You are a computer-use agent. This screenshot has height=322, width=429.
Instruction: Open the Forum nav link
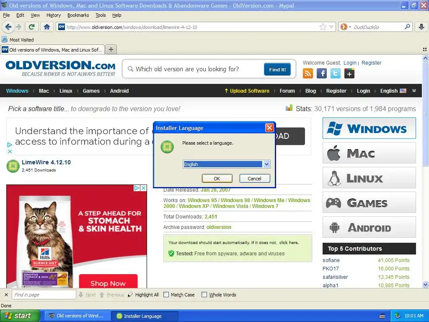(x=287, y=91)
